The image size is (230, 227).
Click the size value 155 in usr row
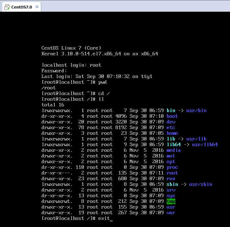click(x=122, y=207)
